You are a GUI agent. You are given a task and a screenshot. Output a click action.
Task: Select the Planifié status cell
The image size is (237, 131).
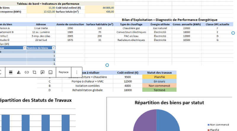159,77
